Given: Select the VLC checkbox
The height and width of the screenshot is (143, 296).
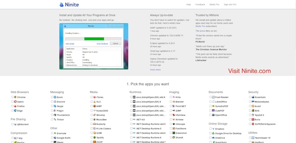Looking at the screenshot, I should (92, 102).
